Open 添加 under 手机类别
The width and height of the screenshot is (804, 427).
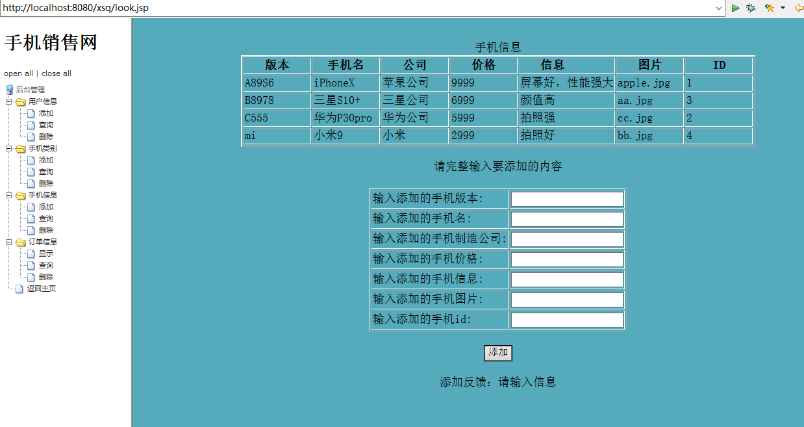click(x=46, y=160)
